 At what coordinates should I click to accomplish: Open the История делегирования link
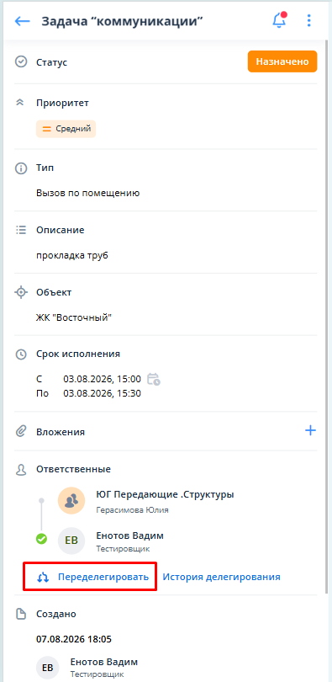coord(221,578)
